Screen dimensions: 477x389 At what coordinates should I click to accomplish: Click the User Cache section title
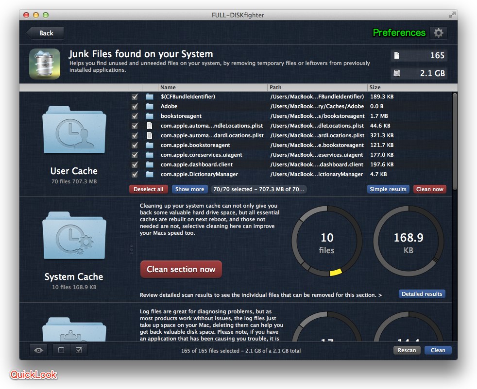click(74, 171)
